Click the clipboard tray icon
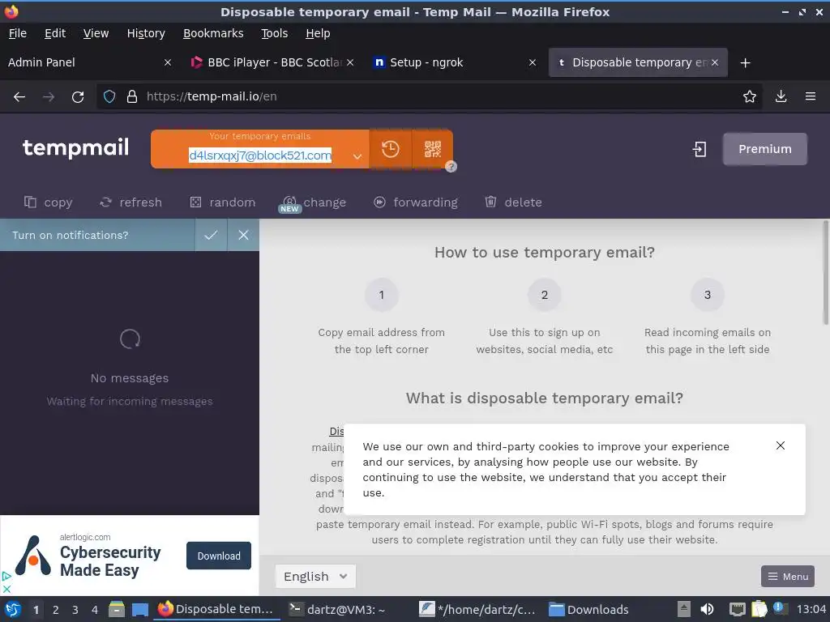The image size is (830, 622). [x=759, y=609]
